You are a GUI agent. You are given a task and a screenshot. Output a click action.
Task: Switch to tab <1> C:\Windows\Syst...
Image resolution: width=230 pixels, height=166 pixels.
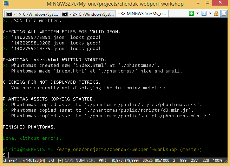point(32,14)
